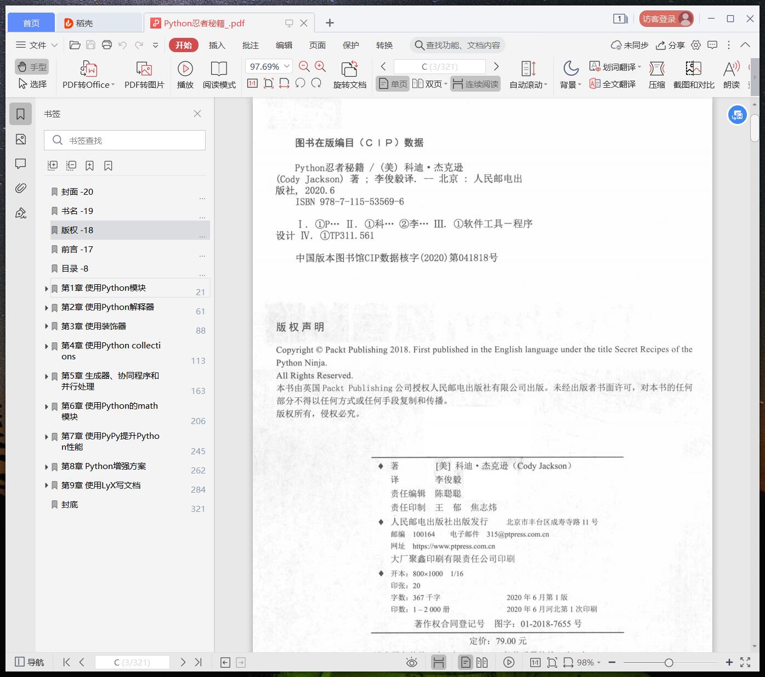Open the 插入 ribbon tab
The width and height of the screenshot is (765, 677).
217,45
